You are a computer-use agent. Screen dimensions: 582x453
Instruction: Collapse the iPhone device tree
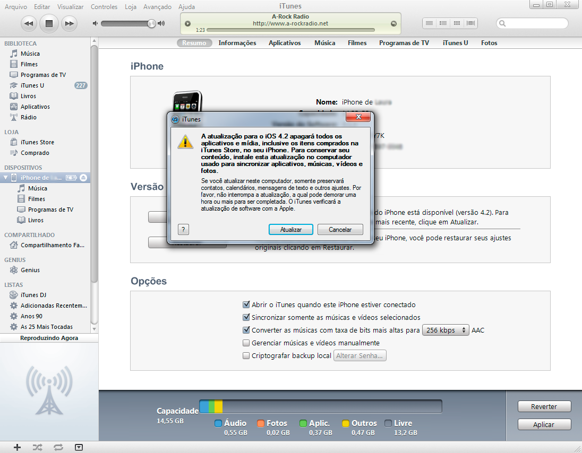tap(6, 178)
